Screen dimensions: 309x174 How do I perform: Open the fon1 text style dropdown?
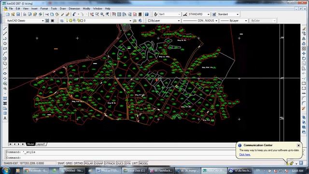click(179, 14)
